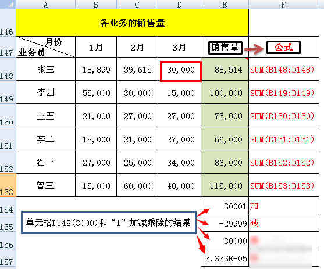Select column F header
The width and height of the screenshot is (324, 269).
[284, 4]
